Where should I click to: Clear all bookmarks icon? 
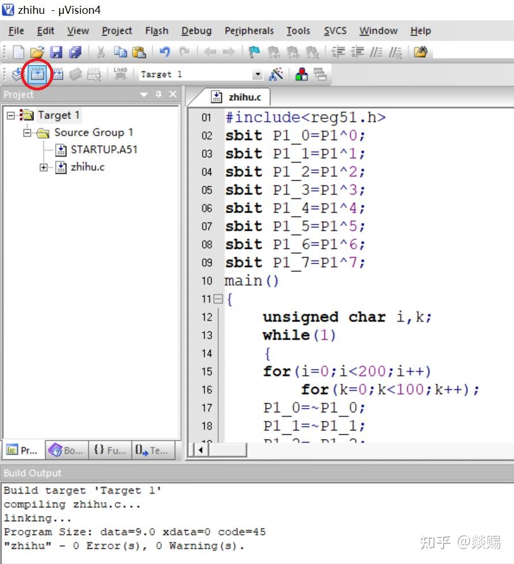point(312,52)
